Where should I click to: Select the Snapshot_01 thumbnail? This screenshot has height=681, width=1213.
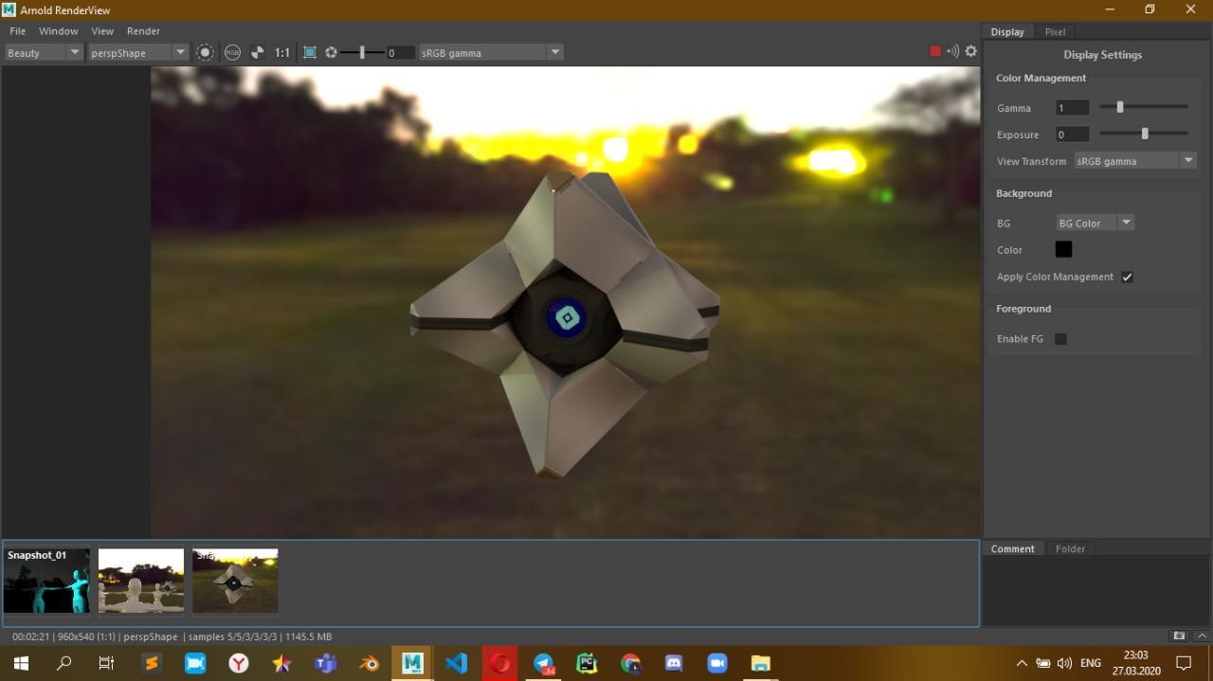click(x=46, y=581)
